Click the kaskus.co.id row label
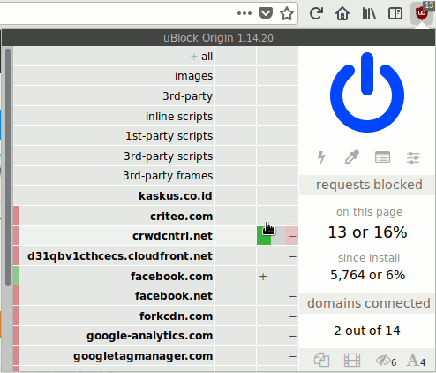Viewport: 436px width, 373px height. coord(176,196)
